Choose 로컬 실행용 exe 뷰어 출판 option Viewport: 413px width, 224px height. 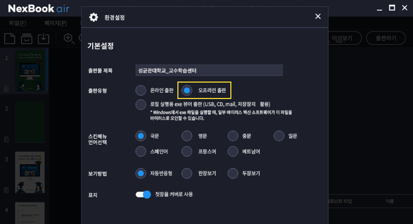(141, 104)
